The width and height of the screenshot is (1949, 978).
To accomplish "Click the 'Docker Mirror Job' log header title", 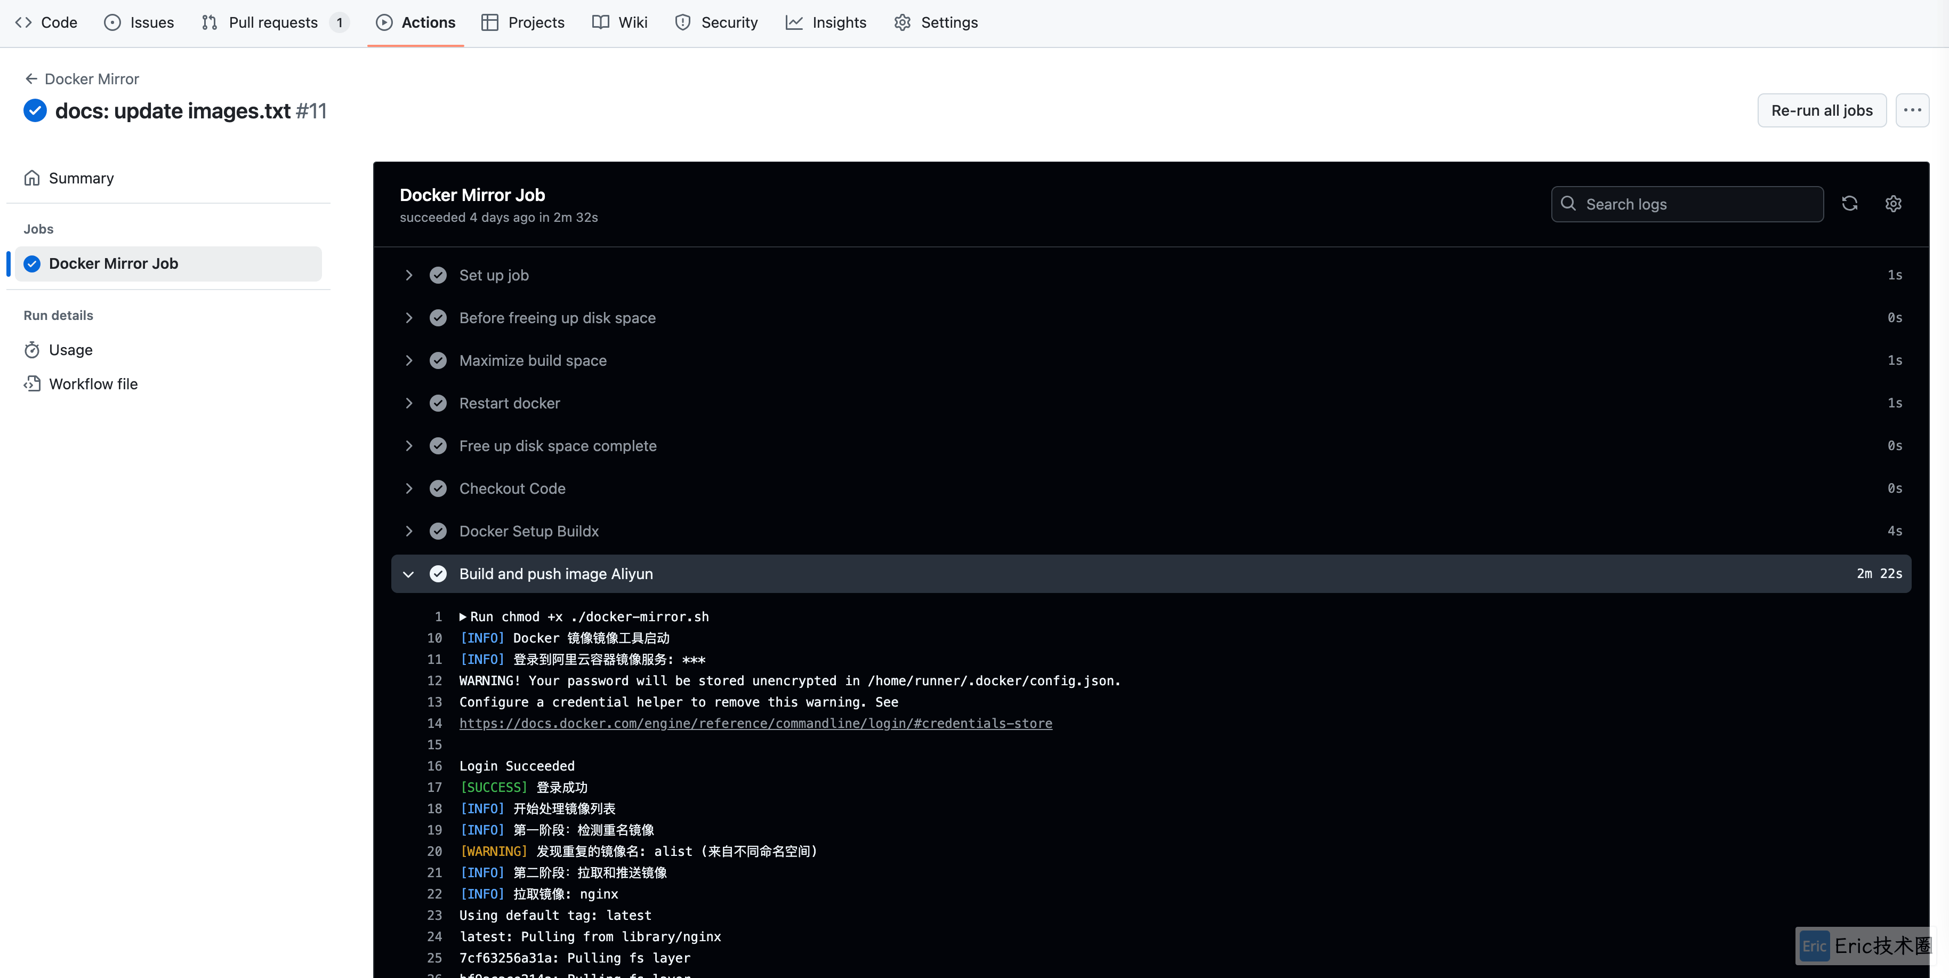I will tap(472, 195).
